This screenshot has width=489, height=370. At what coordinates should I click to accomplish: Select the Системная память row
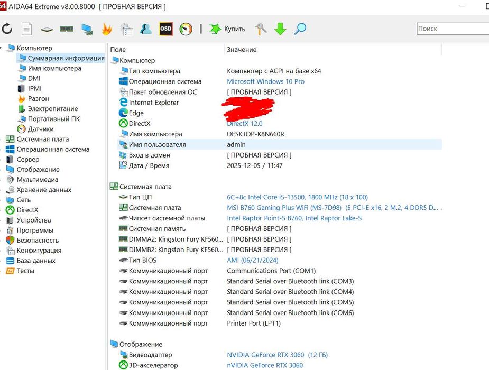(x=280, y=229)
